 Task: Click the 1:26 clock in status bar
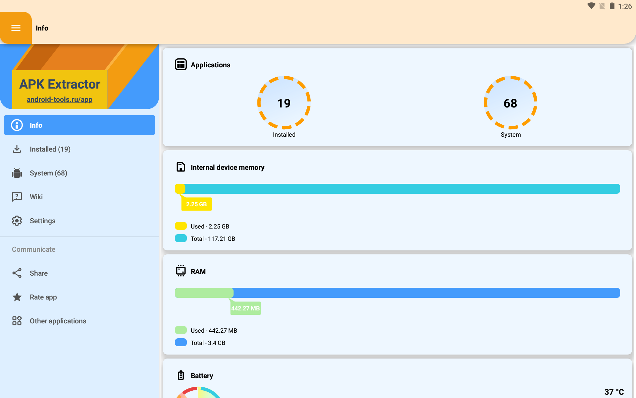tap(625, 6)
